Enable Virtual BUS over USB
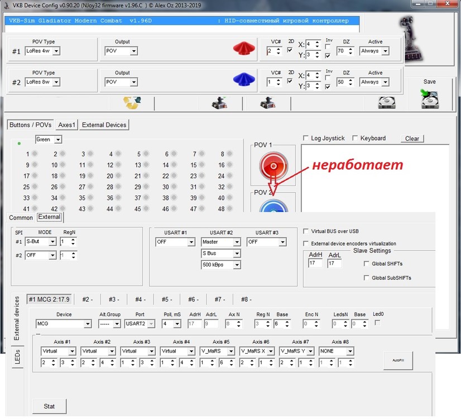Image resolution: width=461 pixels, height=419 pixels. pos(306,231)
